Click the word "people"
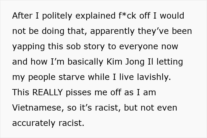Image resolution: width=207 pixels, height=138 pixels. pos(42,77)
